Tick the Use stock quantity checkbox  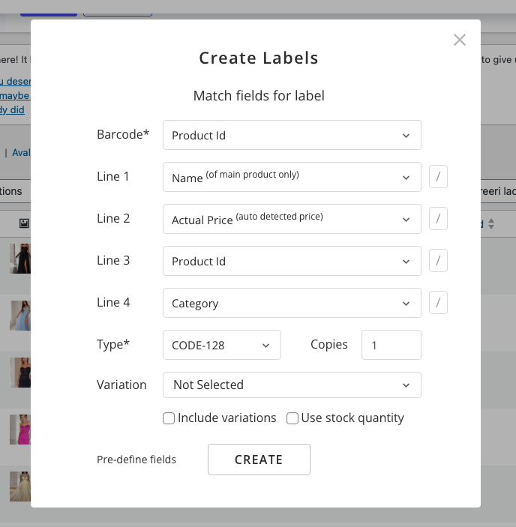[x=292, y=418]
